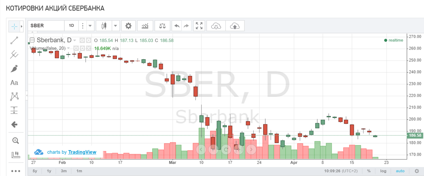Toggle visibility eye for Volume indicator
Screen dimensions: 424x176
(x=75, y=48)
